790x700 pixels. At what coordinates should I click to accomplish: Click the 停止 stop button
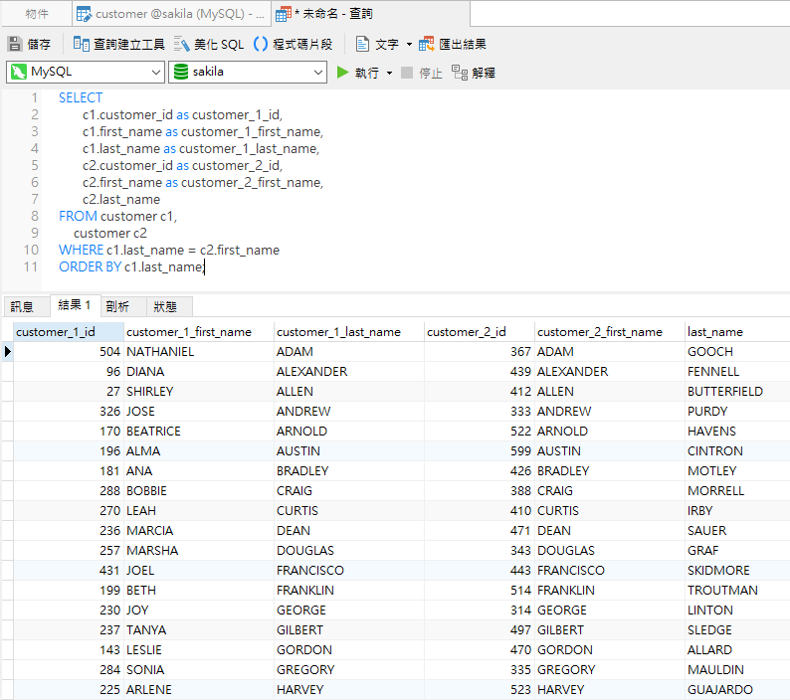tap(421, 73)
